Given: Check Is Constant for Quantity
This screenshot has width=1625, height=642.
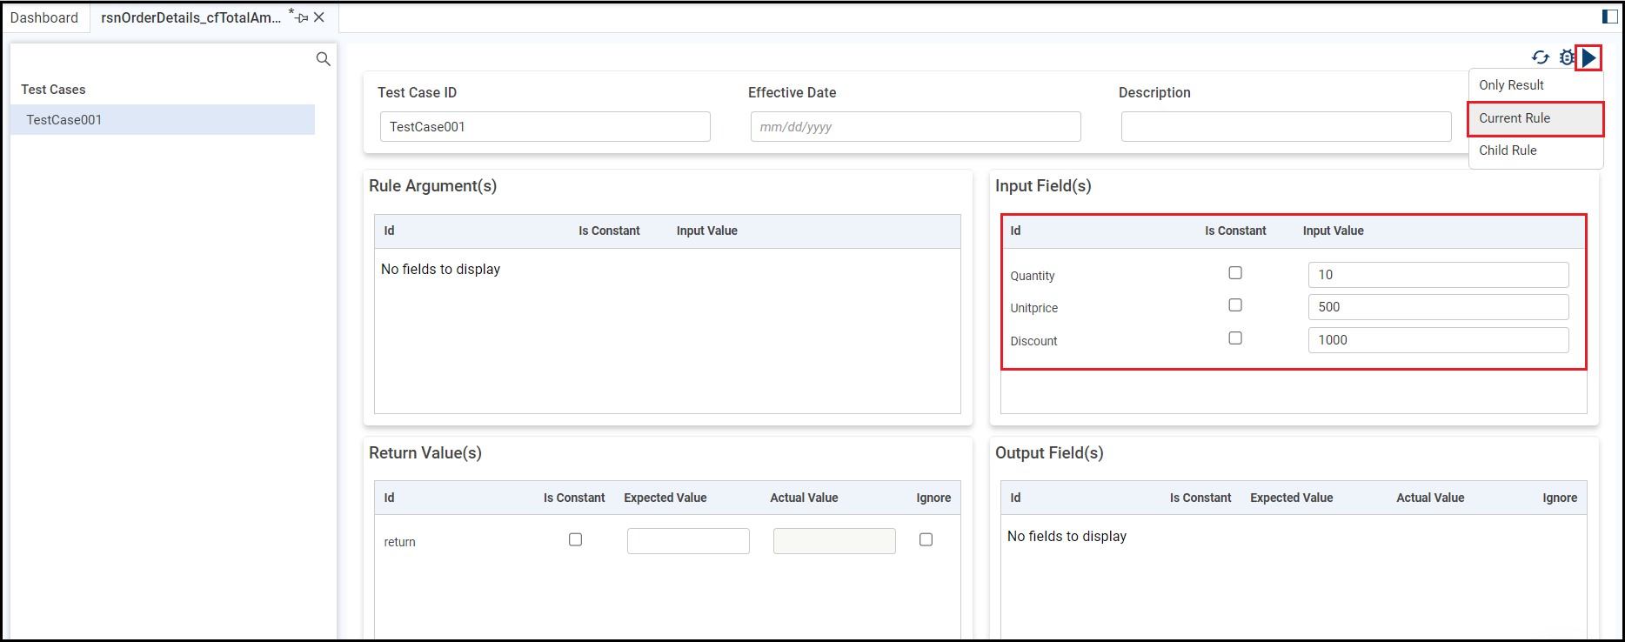Looking at the screenshot, I should pos(1235,273).
